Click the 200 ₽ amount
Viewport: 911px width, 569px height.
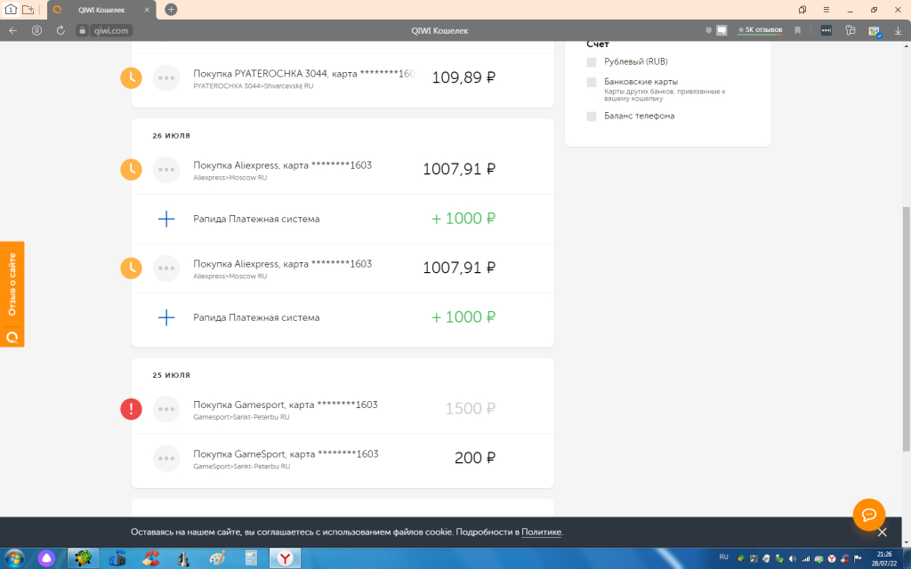coord(475,458)
